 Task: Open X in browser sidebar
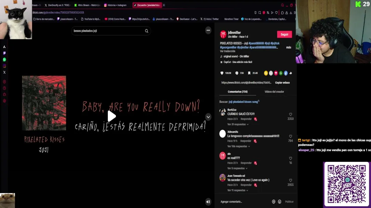coord(4,72)
